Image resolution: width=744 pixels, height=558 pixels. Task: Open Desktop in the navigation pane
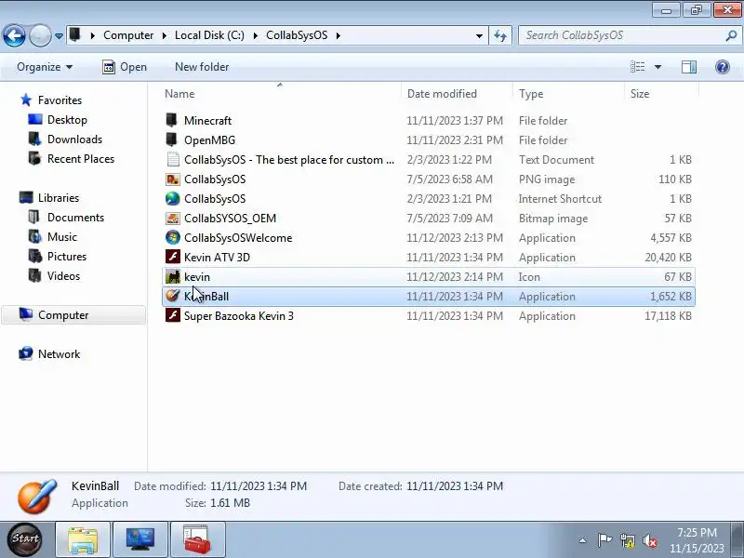pyautogui.click(x=58, y=120)
